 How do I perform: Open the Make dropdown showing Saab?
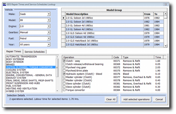49,14
